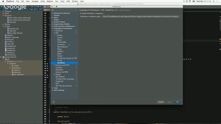Select Node.js and NPM settings
This screenshot has height=124, width=221.
[61, 72]
